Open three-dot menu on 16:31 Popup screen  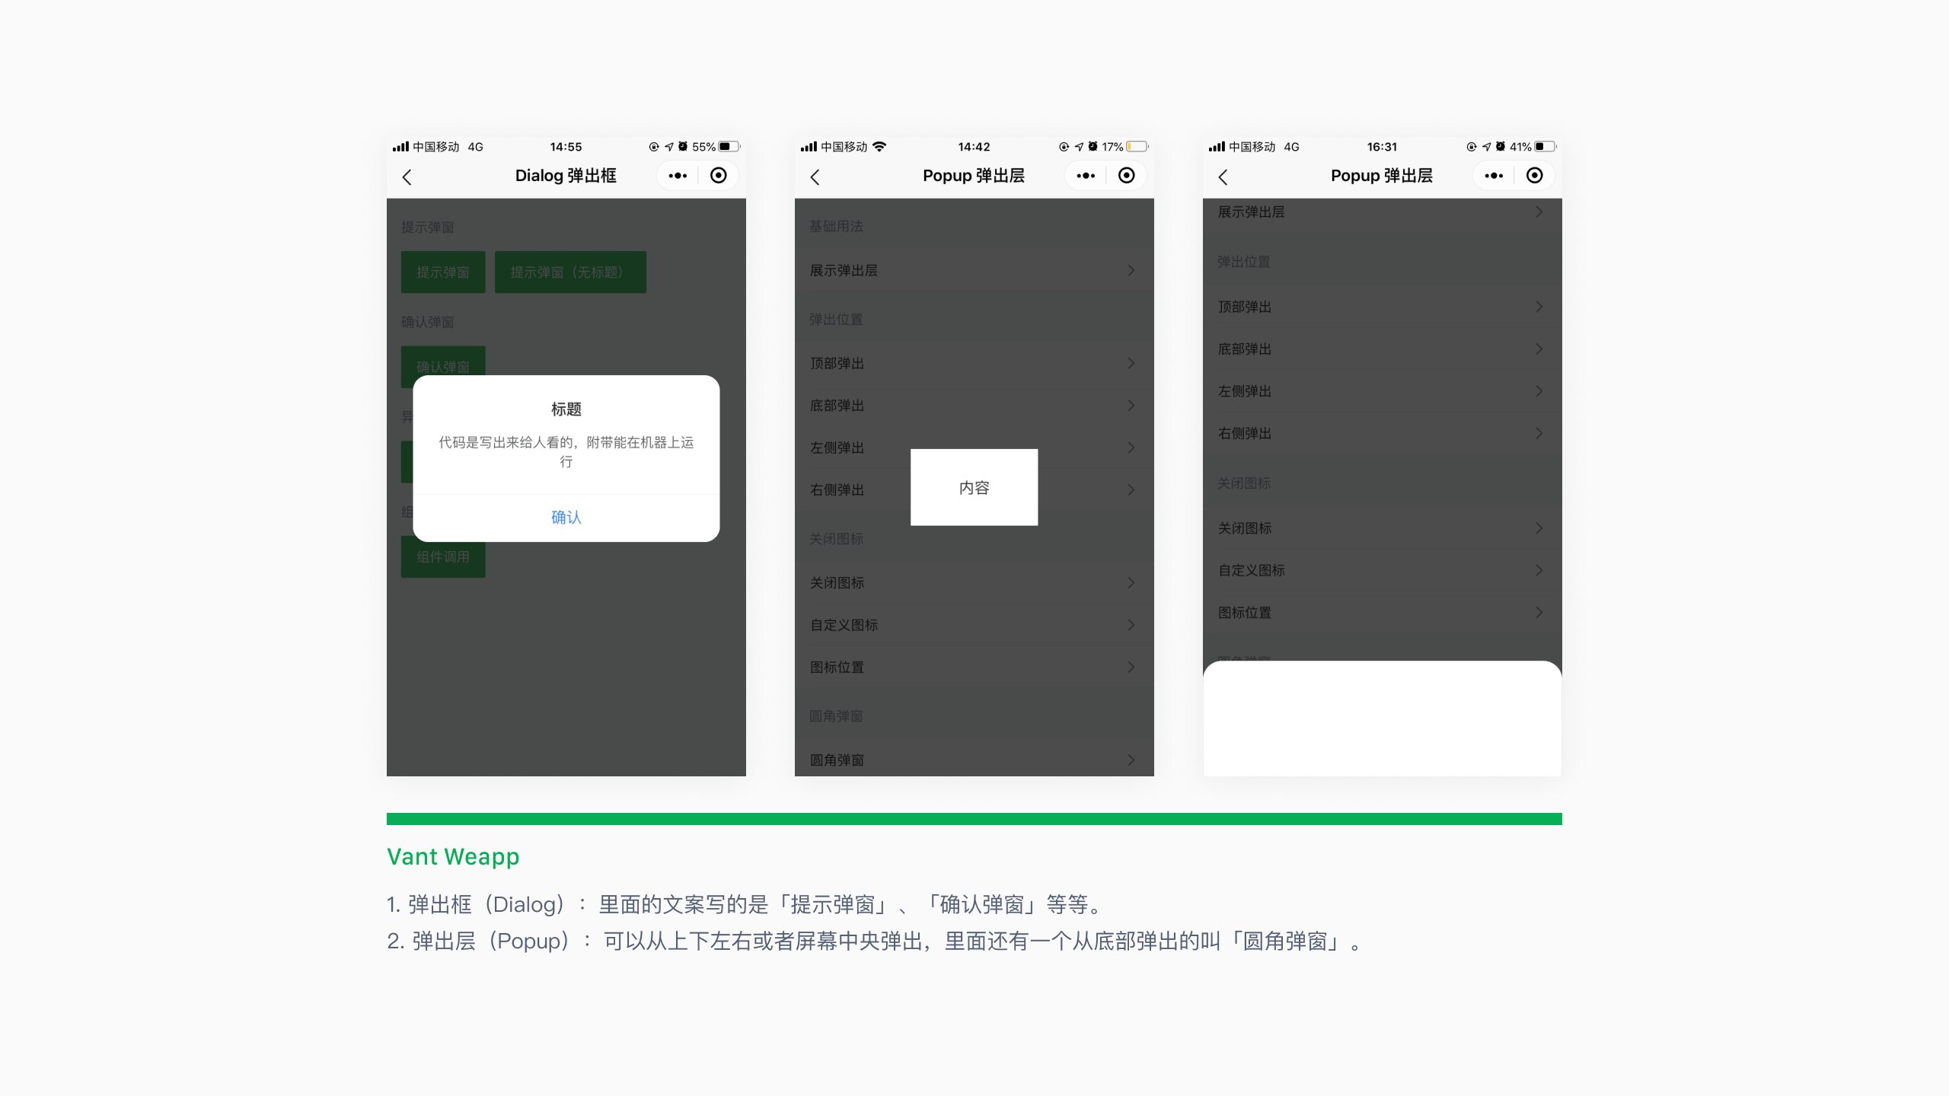(x=1493, y=176)
